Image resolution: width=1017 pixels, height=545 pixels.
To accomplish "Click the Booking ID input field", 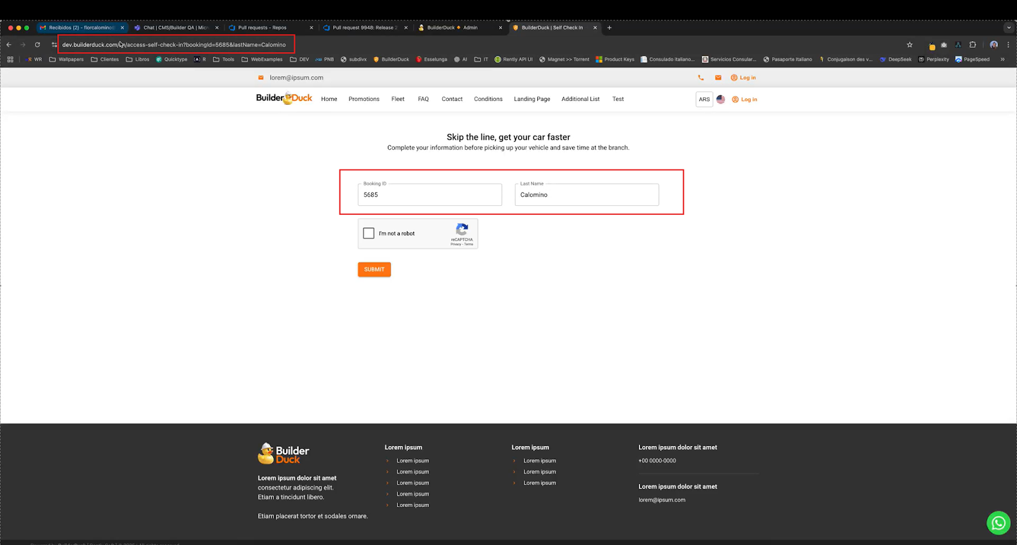I will [430, 195].
